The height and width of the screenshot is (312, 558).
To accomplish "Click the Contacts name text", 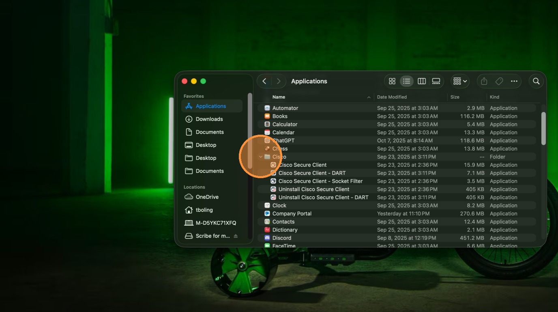I will (x=283, y=222).
